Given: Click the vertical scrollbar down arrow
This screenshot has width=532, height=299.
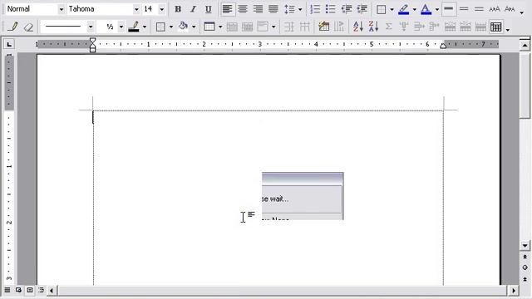Looking at the screenshot, I should point(525,246).
